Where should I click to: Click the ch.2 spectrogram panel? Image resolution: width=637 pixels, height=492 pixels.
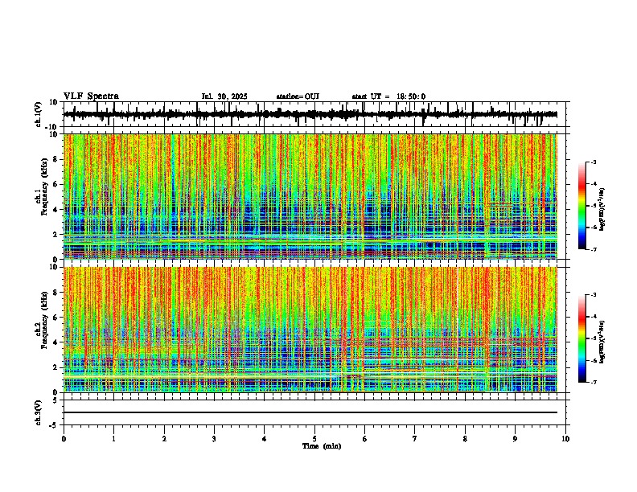tap(310, 330)
